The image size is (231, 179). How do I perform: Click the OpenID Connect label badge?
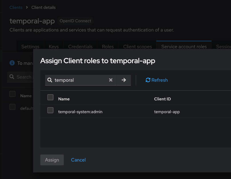(75, 21)
